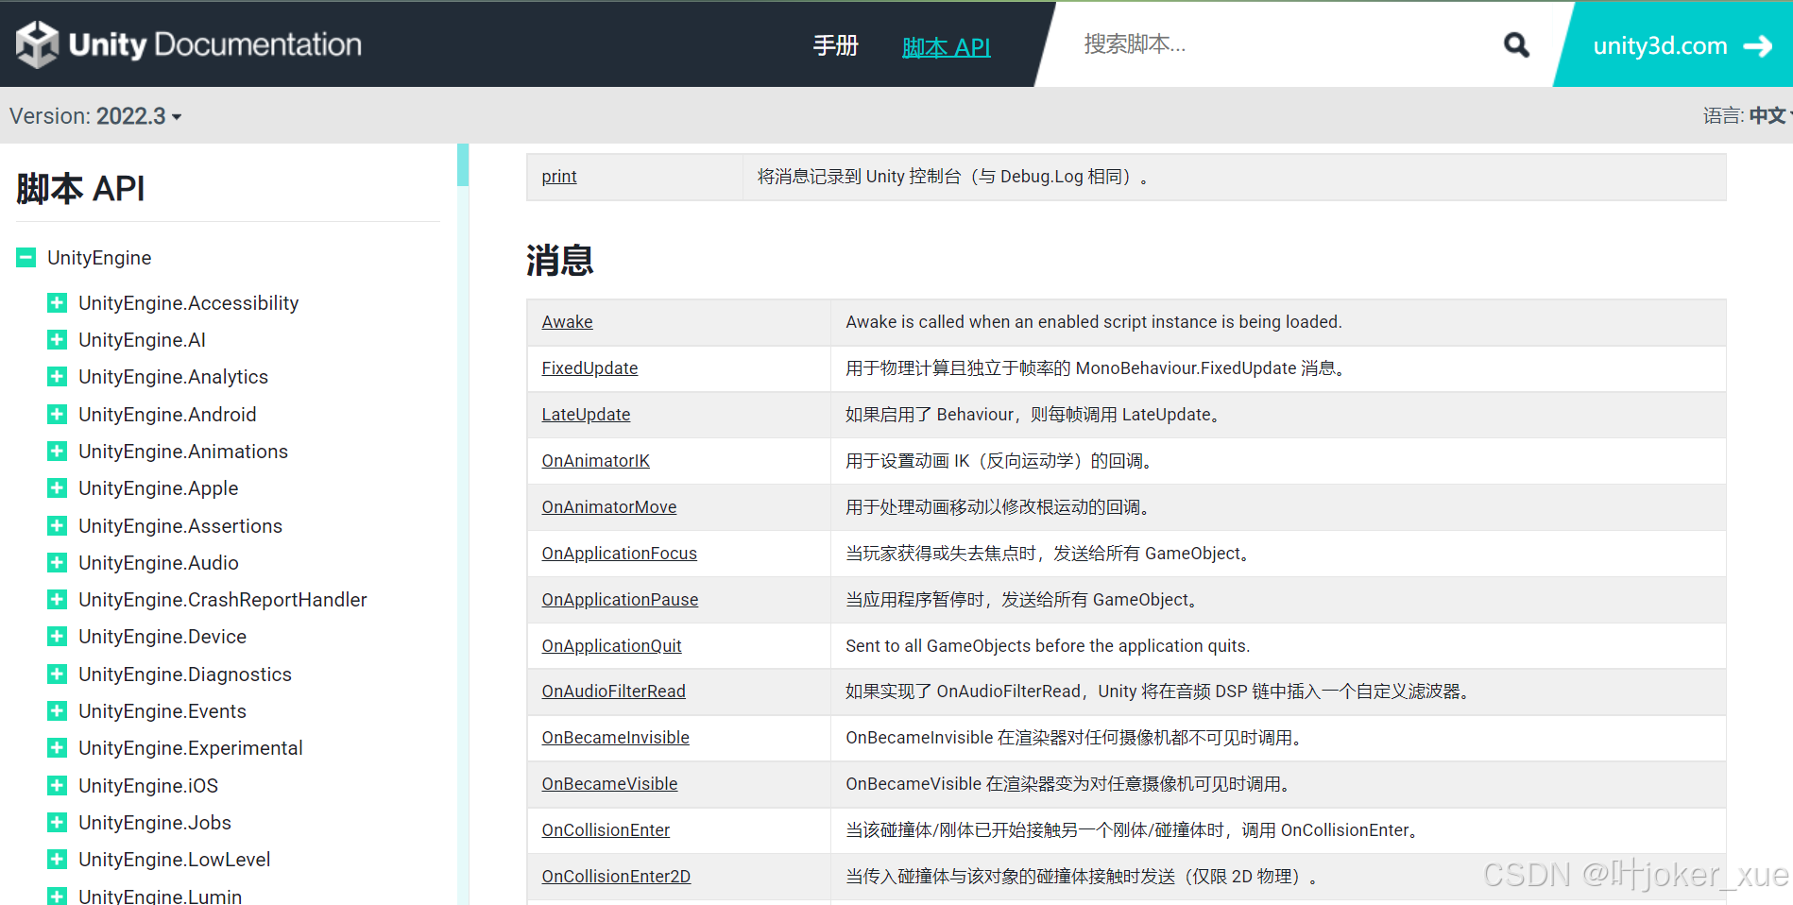The image size is (1793, 905).
Task: Expand the UnityEngine.Events tree node
Action: (57, 710)
